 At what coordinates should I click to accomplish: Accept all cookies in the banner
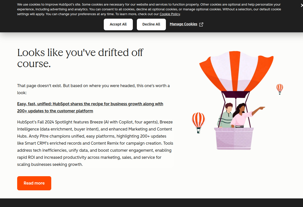point(118,24)
